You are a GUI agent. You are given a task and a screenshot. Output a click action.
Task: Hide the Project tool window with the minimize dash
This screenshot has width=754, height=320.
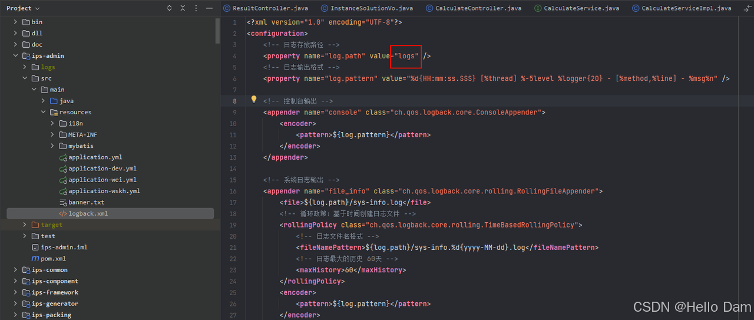point(210,8)
